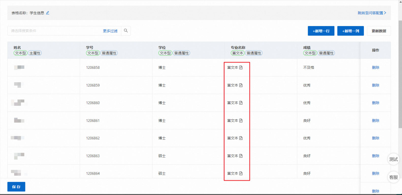This screenshot has height=195, width=402.
Task: Delete the row with 学号 1206858
Action: tap(376, 68)
